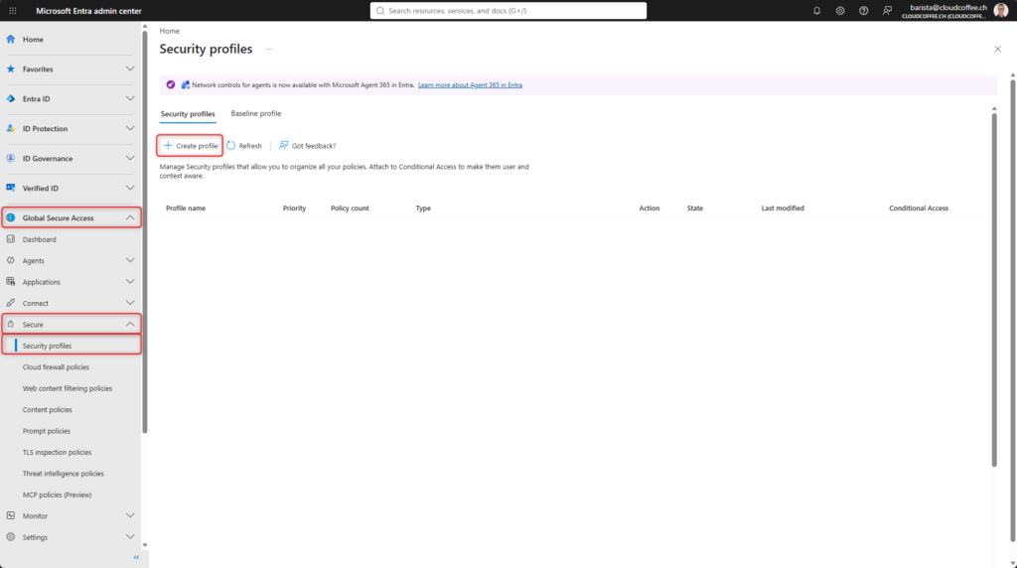This screenshot has width=1017, height=568.
Task: Click the Monitor icon in sidebar
Action: (x=10, y=515)
